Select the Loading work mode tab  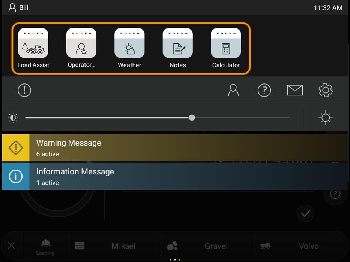(45, 246)
